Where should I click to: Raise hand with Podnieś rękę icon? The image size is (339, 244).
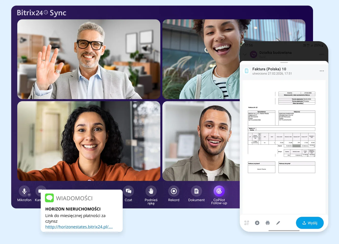[151, 191]
